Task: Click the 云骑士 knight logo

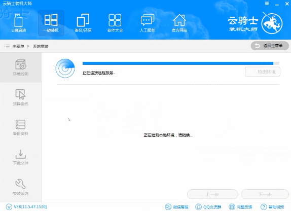Action: [x=272, y=24]
